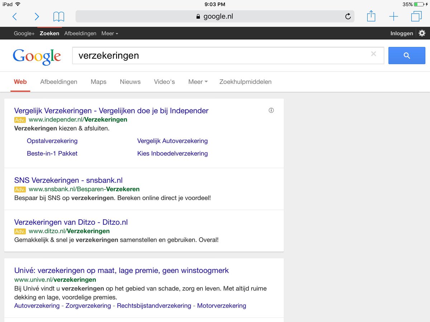Image resolution: width=430 pixels, height=322 pixels.
Task: Select the Web results tab
Action: 20,82
